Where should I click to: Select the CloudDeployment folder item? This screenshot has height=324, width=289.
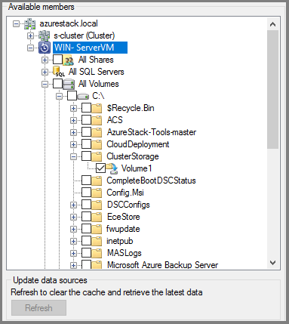coord(138,144)
